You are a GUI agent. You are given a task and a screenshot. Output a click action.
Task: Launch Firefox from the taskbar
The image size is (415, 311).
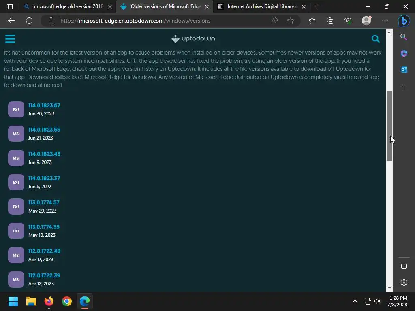pyautogui.click(x=49, y=301)
